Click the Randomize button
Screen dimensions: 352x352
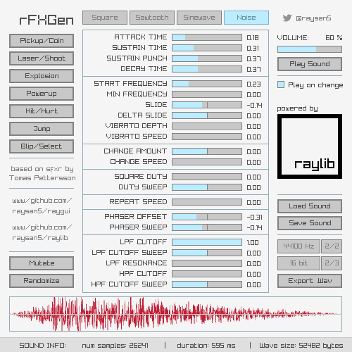(42, 281)
